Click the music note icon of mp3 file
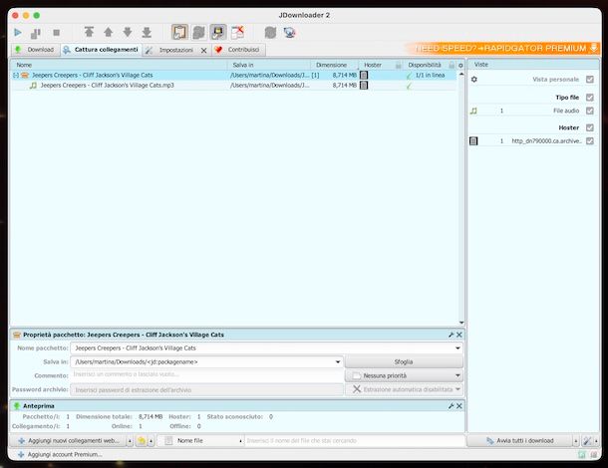608x468 pixels. [x=33, y=86]
